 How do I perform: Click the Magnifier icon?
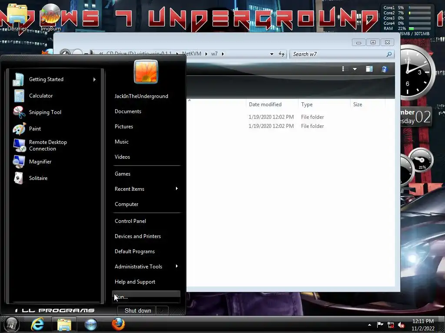click(x=19, y=162)
